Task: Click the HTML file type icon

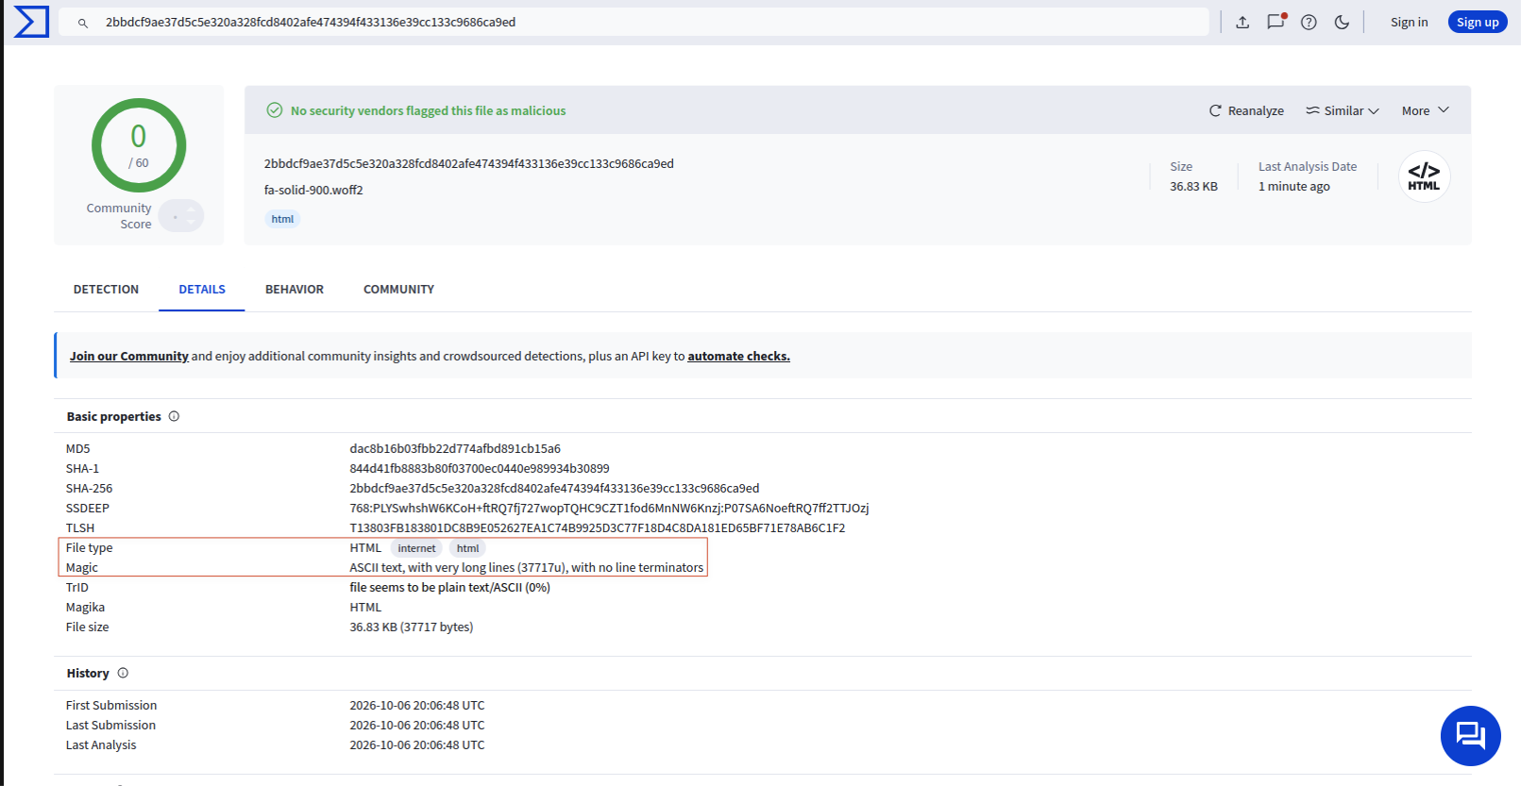Action: pos(1424,176)
